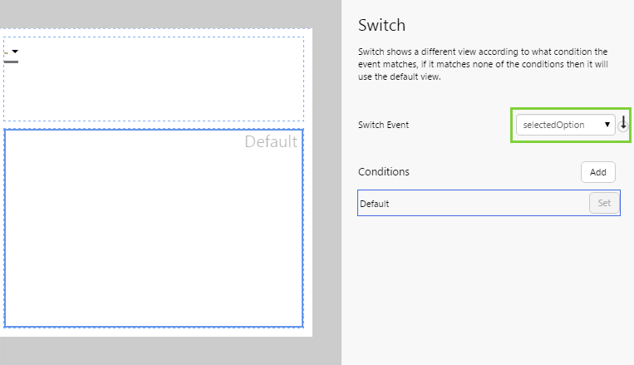Open the small dropdown arrow in canvas
The width and height of the screenshot is (634, 365).
15,52
